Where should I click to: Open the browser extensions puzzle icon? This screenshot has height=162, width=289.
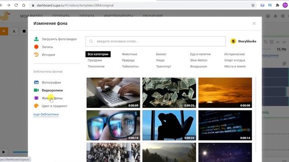coord(277,5)
